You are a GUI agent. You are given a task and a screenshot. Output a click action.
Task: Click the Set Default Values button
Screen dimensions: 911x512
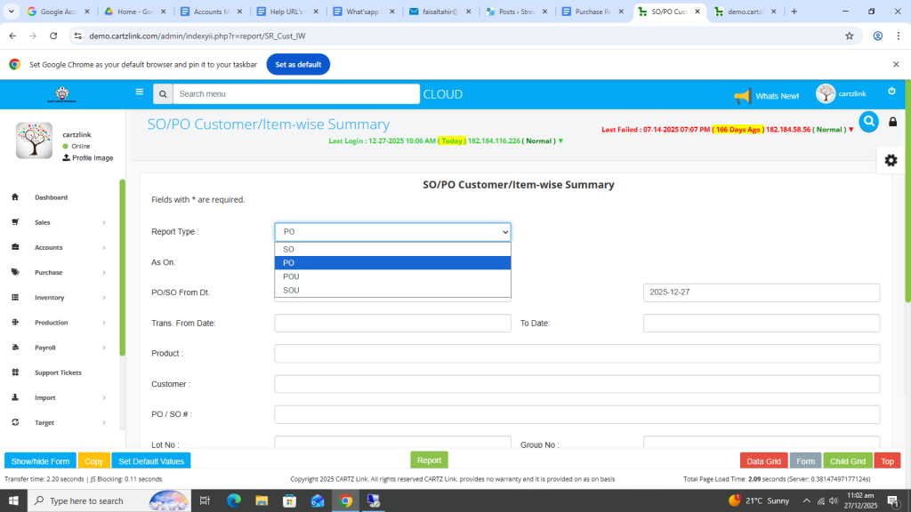pyautogui.click(x=151, y=461)
